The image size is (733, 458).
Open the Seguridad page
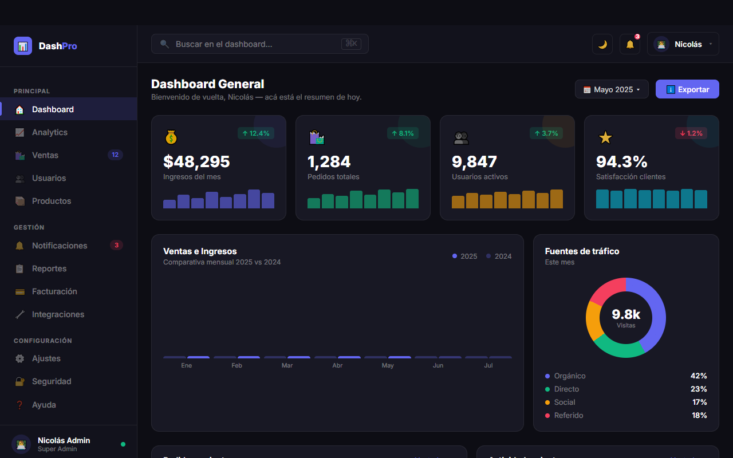click(68, 381)
